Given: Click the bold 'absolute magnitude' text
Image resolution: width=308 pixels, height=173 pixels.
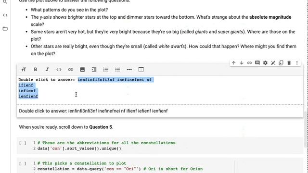Looking at the screenshot, I should (270, 17).
